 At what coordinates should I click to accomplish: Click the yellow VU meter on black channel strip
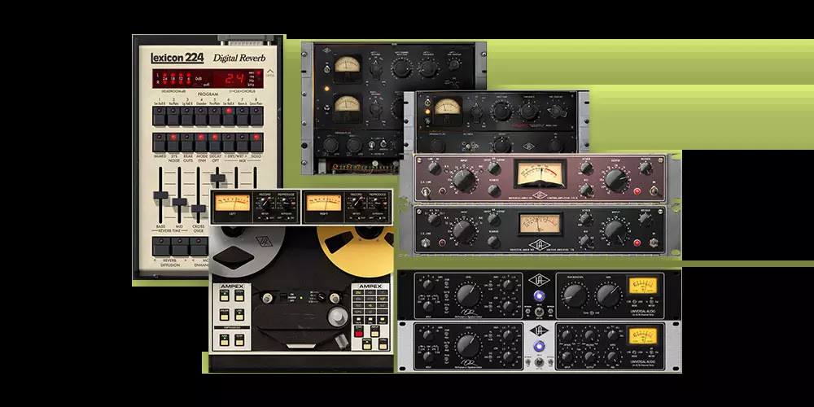(x=643, y=284)
